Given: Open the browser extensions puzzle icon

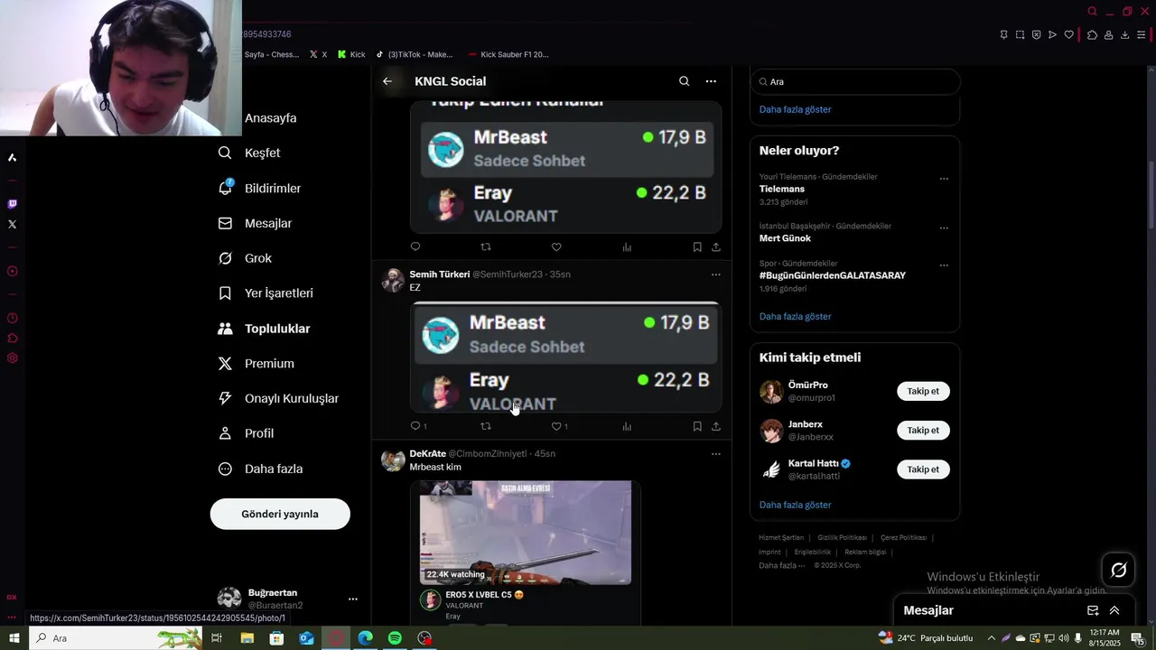Looking at the screenshot, I should (x=1092, y=35).
